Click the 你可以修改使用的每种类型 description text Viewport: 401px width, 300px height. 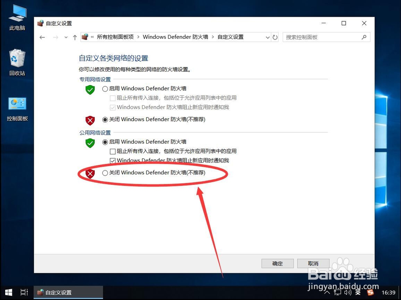tap(135, 69)
